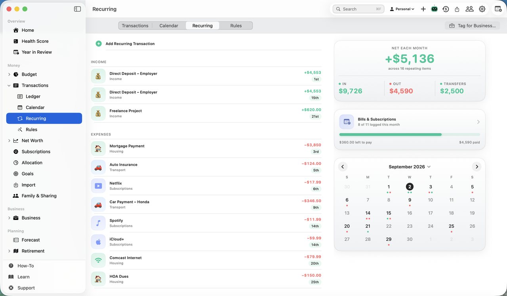Screen dimensions: 507x296
Task: Switch to the Rules tab
Action: pyautogui.click(x=236, y=25)
